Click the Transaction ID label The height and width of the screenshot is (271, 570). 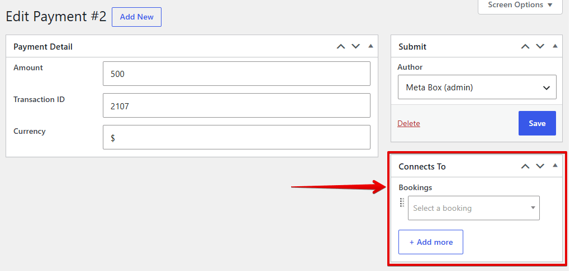[x=39, y=99]
